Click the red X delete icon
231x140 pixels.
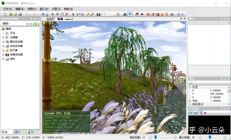click(67, 14)
